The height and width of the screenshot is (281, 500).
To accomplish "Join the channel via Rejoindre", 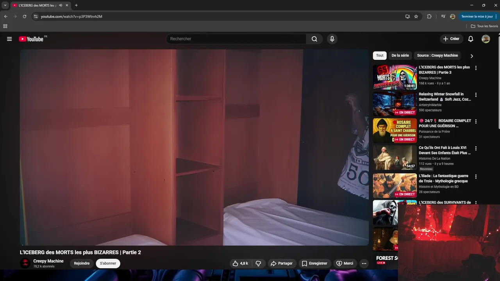I will click(x=82, y=263).
